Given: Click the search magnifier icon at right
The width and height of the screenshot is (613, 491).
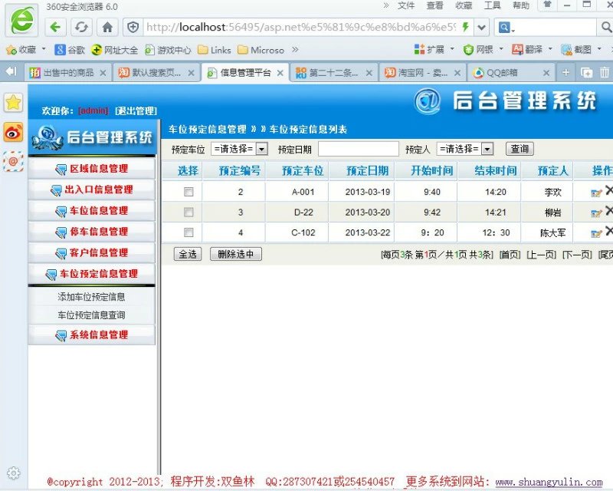Looking at the screenshot, I should click(x=606, y=27).
